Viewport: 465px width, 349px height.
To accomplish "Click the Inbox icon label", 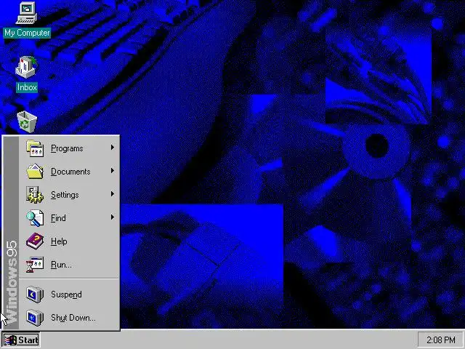I will tap(27, 87).
